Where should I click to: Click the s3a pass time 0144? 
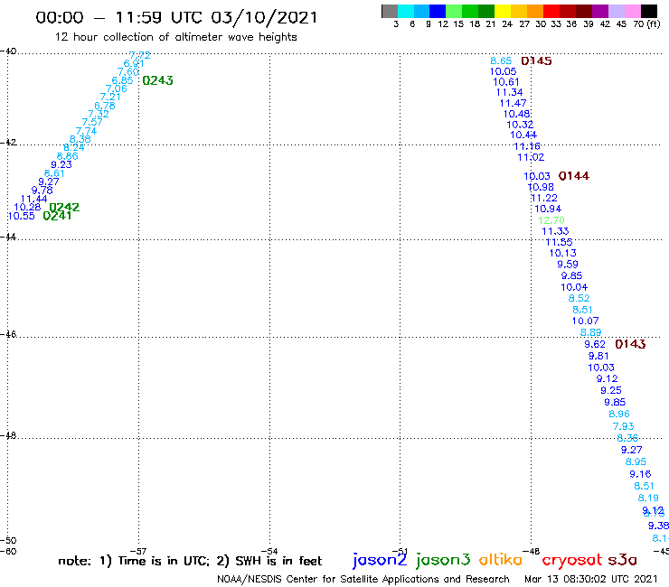point(574,175)
